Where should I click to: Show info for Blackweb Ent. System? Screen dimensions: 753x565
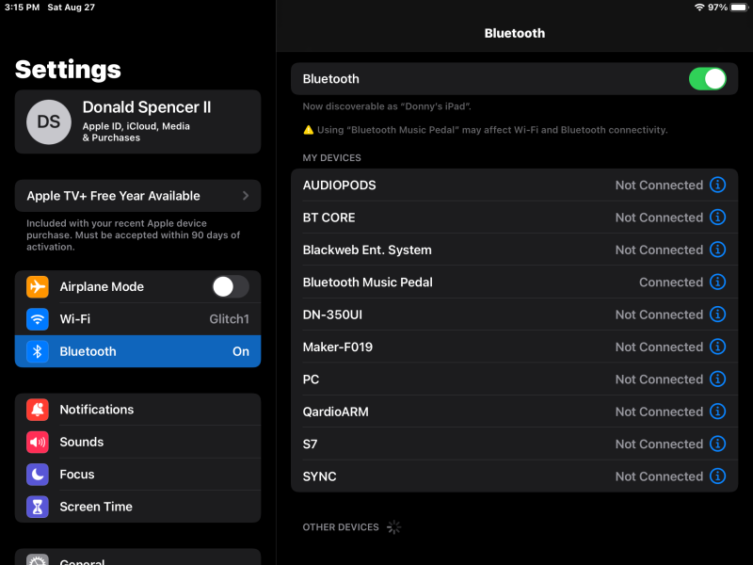point(717,250)
